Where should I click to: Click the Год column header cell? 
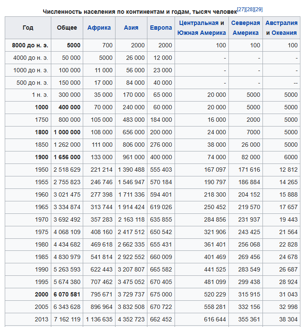[x=28, y=28]
